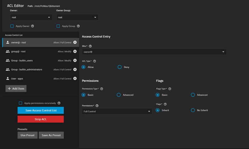This screenshot has width=249, height=149.
Task: Click the group icon of group@ - root
Action: coord(7,51)
